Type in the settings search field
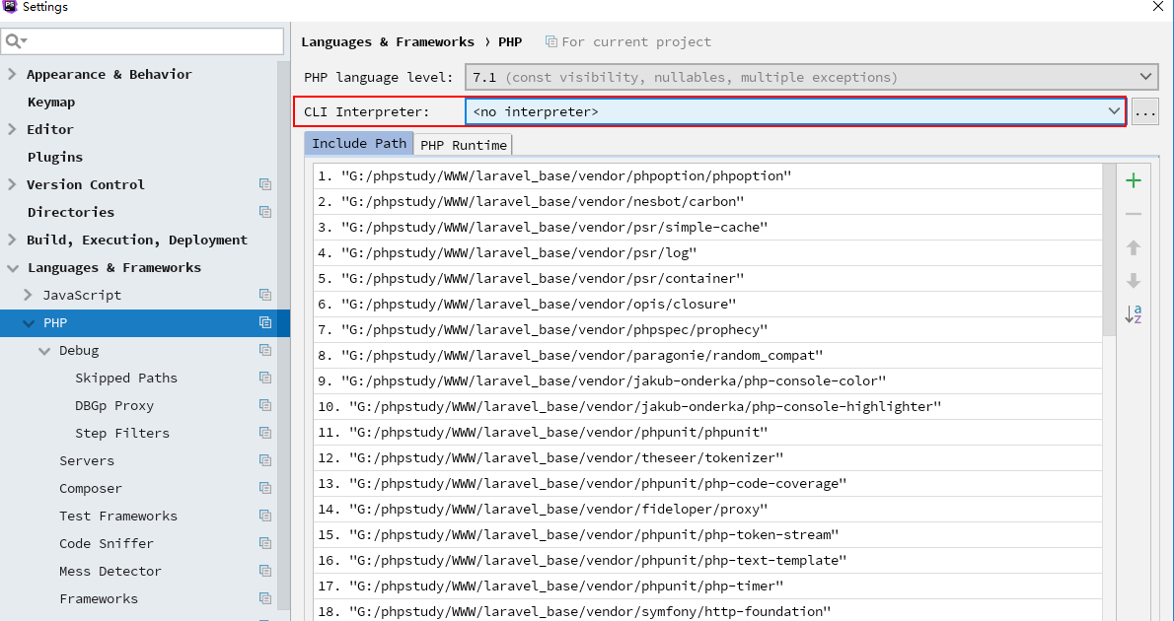1174x621 pixels. click(153, 41)
